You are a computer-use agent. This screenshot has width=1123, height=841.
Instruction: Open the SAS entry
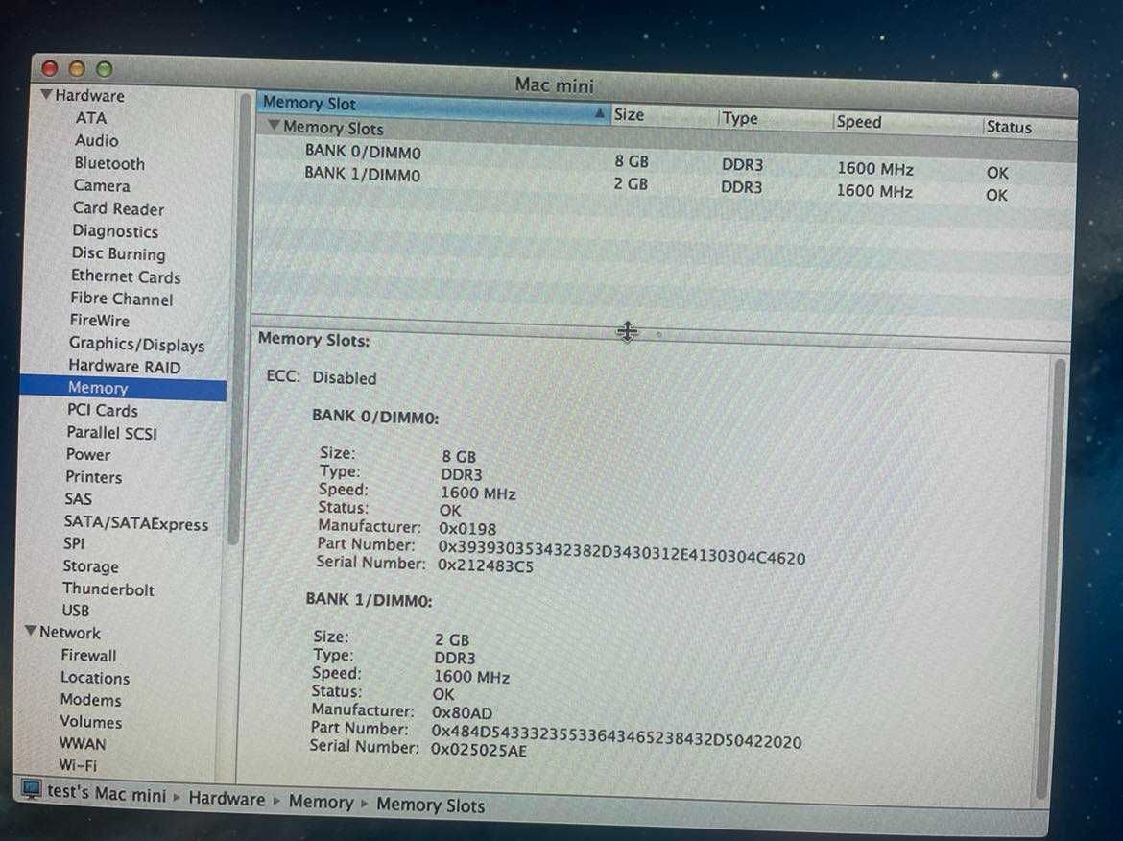(78, 498)
